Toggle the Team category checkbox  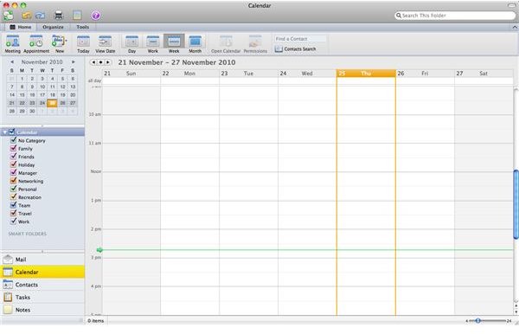[x=13, y=204]
